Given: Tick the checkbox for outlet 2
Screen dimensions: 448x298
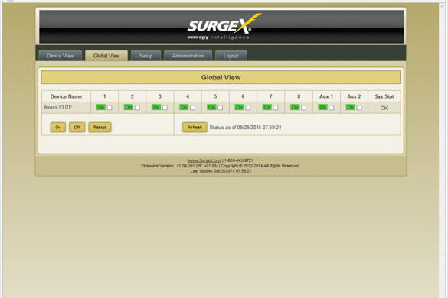Looking at the screenshot, I should 137,108.
